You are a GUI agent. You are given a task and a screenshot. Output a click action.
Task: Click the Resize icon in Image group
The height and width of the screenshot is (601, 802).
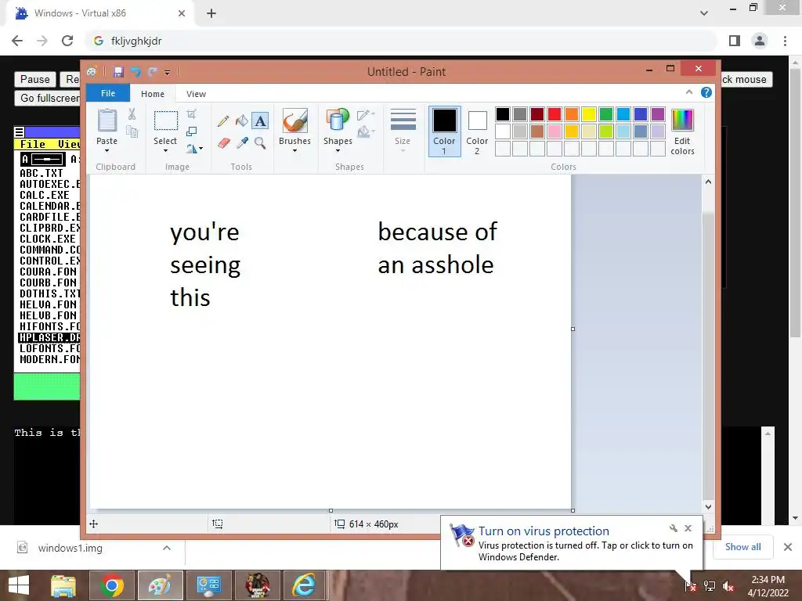click(191, 131)
